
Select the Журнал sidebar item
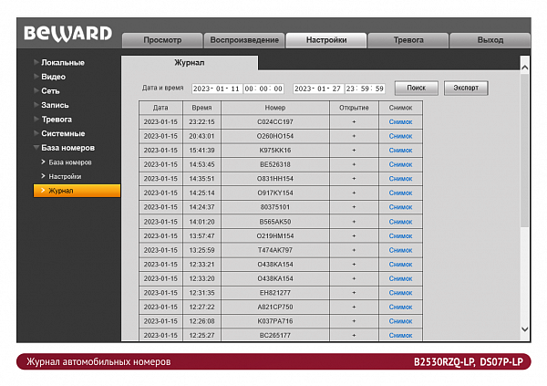[x=77, y=191]
